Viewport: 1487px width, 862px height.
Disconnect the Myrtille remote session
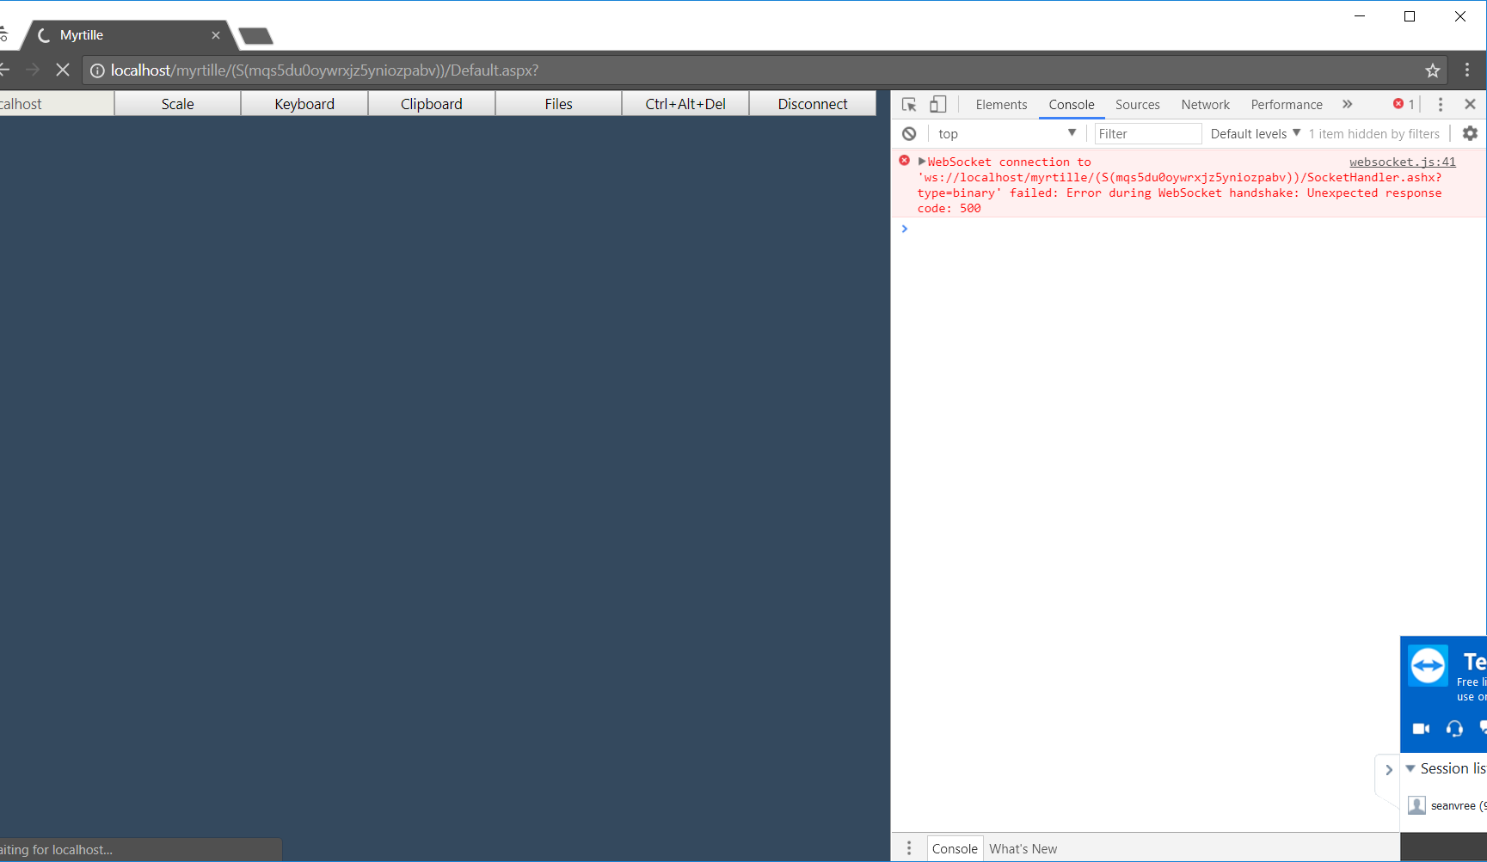812,103
